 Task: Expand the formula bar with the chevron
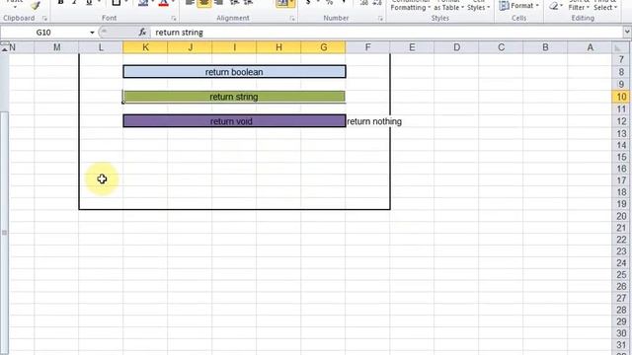pyautogui.click(x=627, y=33)
